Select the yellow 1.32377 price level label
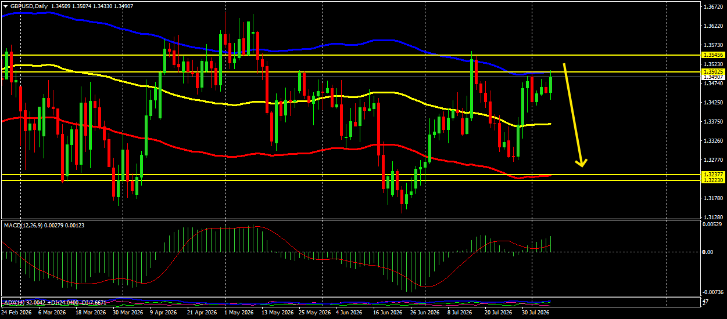 tap(712, 175)
